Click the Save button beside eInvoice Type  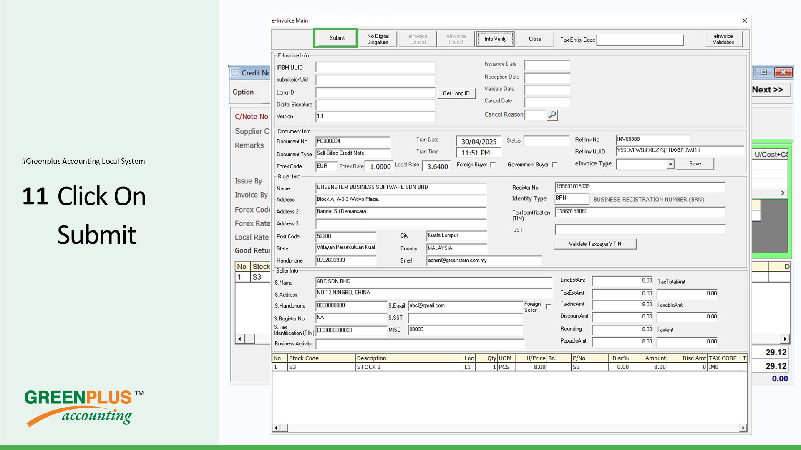pos(695,164)
